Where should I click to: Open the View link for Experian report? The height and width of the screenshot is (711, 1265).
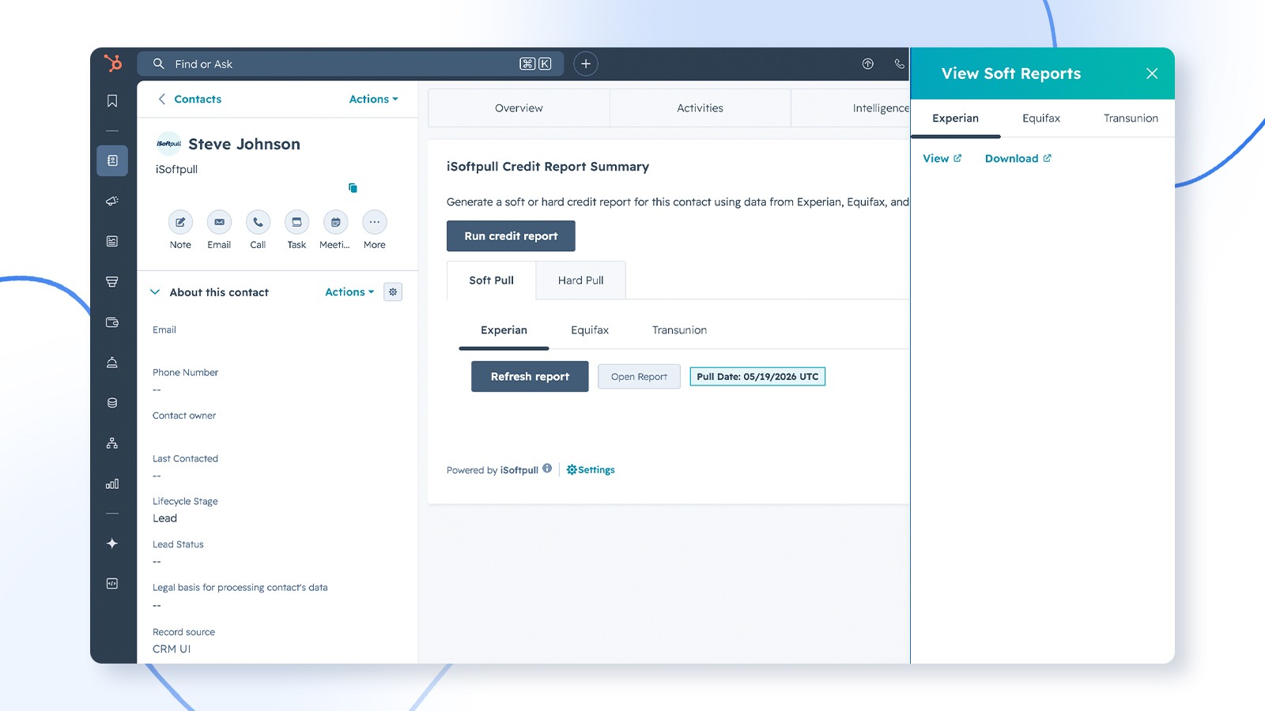pyautogui.click(x=942, y=159)
